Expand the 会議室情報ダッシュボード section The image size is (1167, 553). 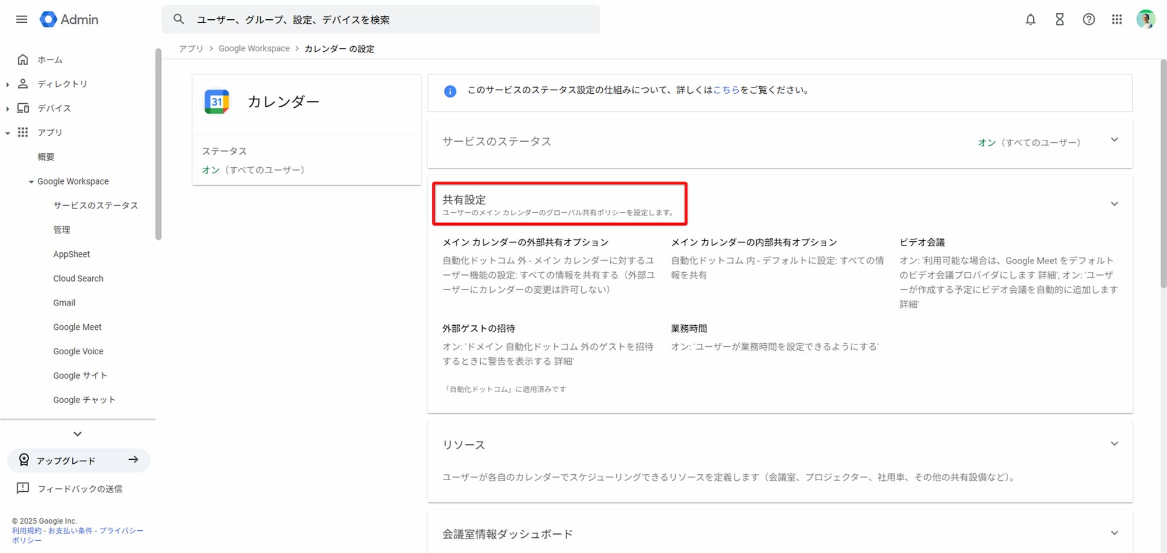1114,533
